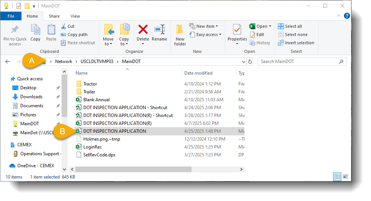The width and height of the screenshot is (371, 201).
Task: Click the Open button with Excel icon
Action: pyautogui.click(x=258, y=26)
